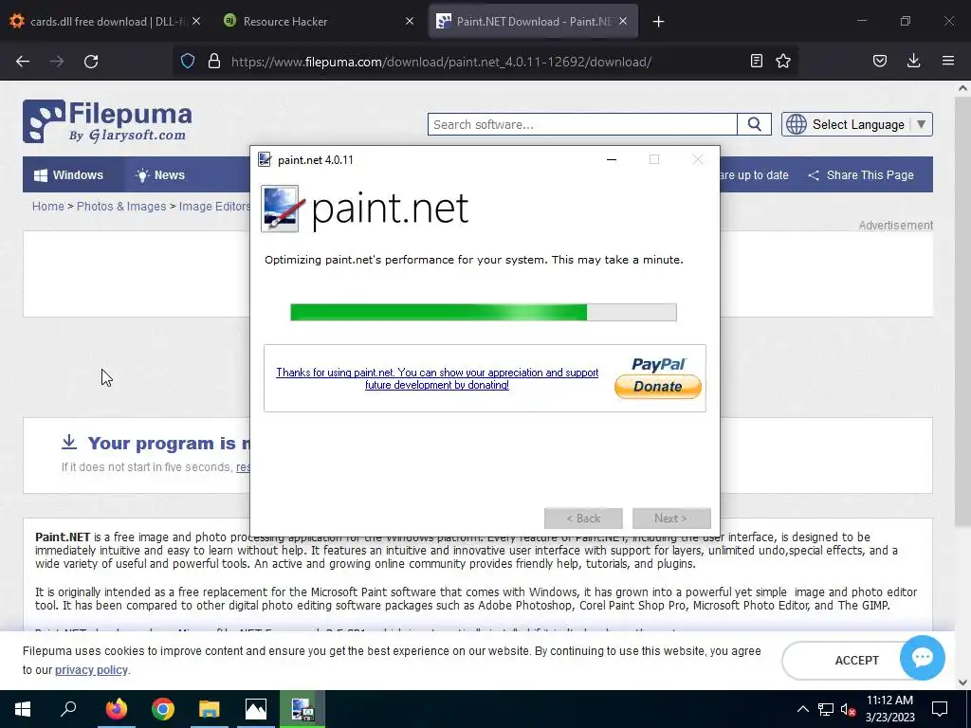
Task: Open the Windows notification center
Action: (940, 709)
